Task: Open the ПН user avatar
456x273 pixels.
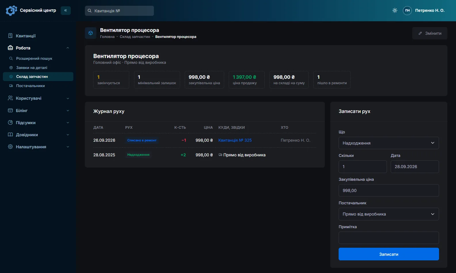Action: [407, 10]
